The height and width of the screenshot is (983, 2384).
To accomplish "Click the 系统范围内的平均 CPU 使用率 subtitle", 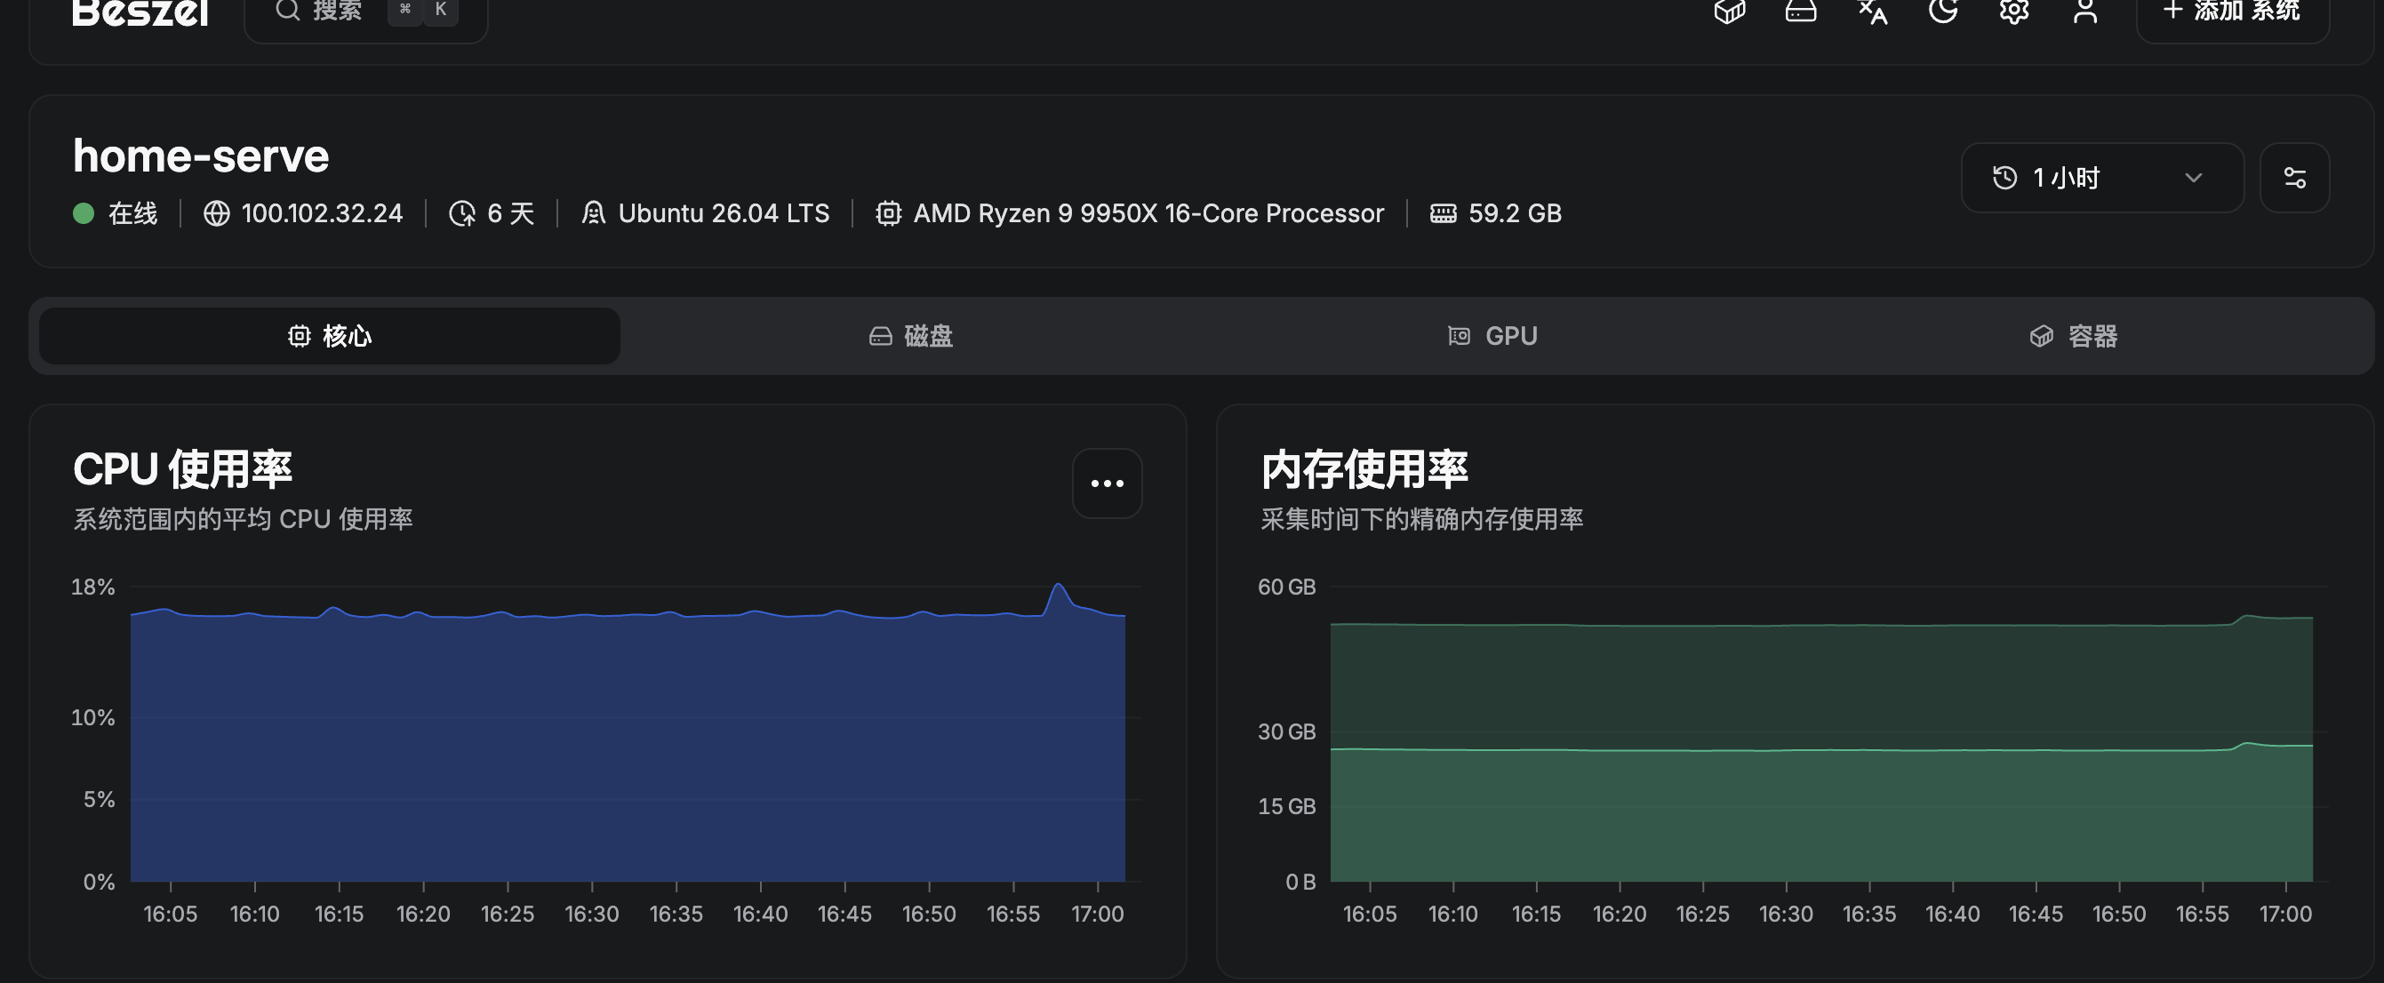I will coord(243,519).
